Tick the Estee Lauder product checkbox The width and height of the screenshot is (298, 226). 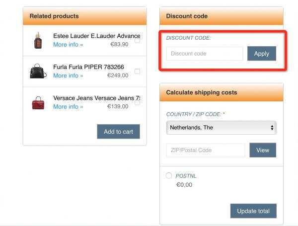(137, 41)
